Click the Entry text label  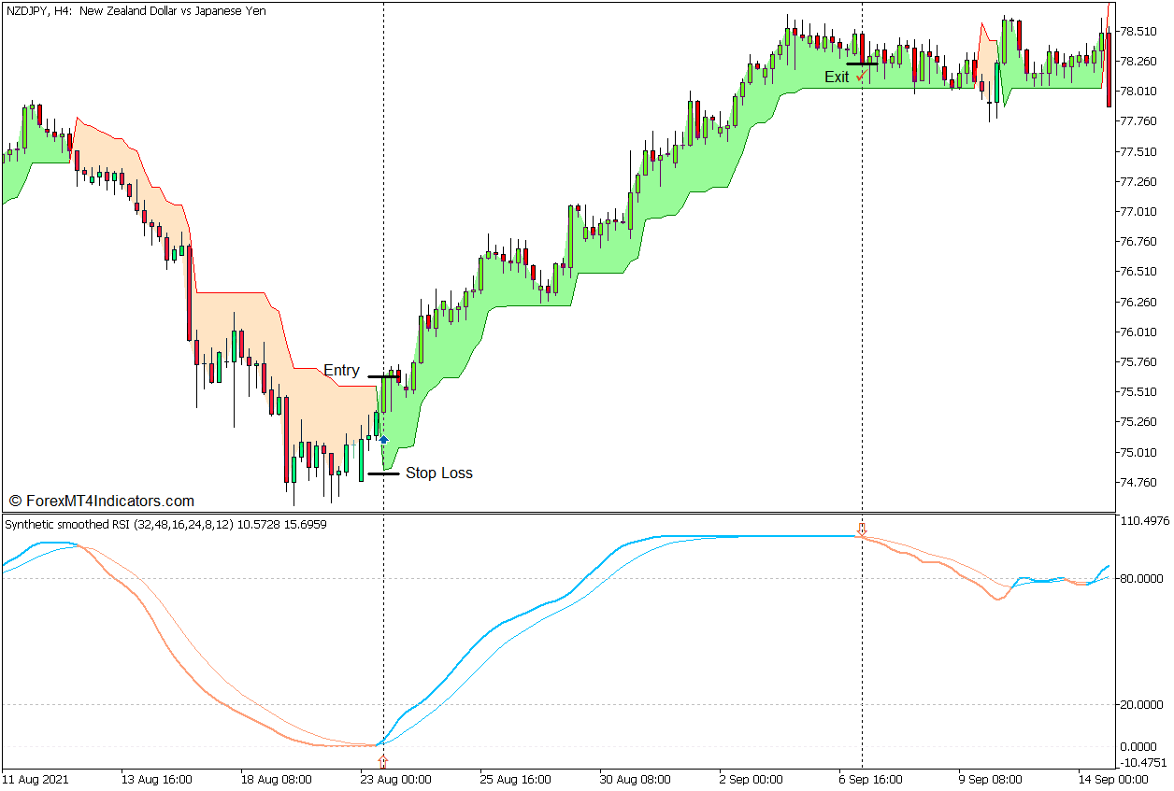(x=341, y=371)
